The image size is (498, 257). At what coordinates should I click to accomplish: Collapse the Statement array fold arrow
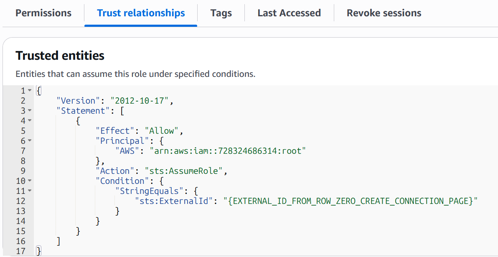pyautogui.click(x=30, y=111)
